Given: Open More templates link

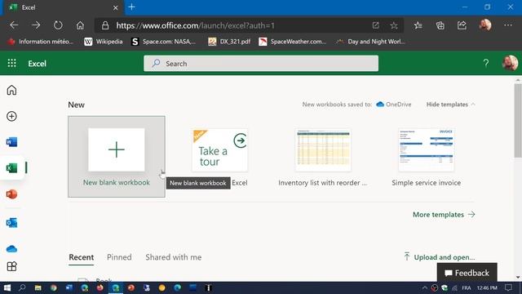Looking at the screenshot, I should [x=444, y=214].
